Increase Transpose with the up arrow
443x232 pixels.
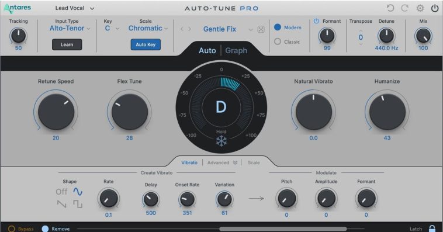coord(361,30)
